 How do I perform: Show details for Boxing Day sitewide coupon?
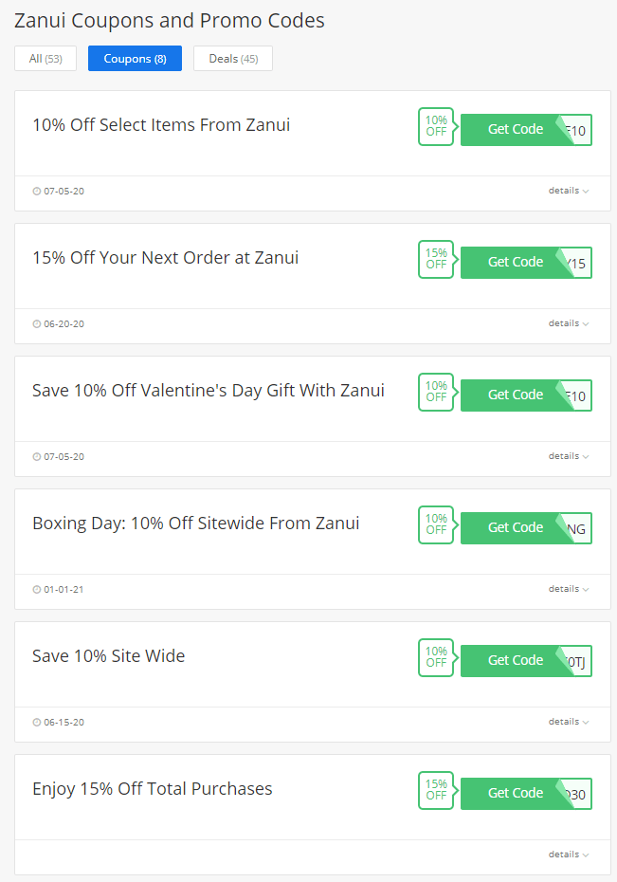click(x=569, y=589)
